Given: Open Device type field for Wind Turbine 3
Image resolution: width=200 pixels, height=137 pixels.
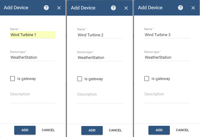Looking at the screenshot, I should (x=167, y=57).
